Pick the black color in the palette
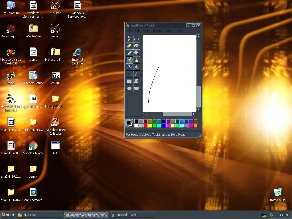The image size is (292, 219). (x=136, y=121)
